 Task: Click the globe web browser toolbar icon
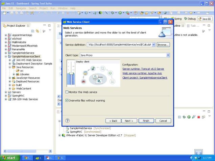tap(165, 13)
